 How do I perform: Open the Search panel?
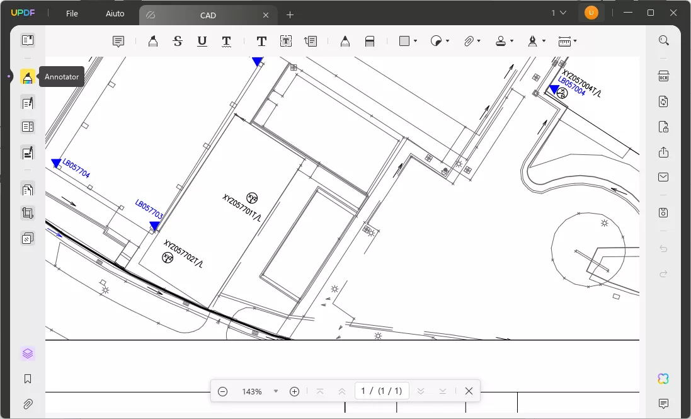click(x=663, y=40)
